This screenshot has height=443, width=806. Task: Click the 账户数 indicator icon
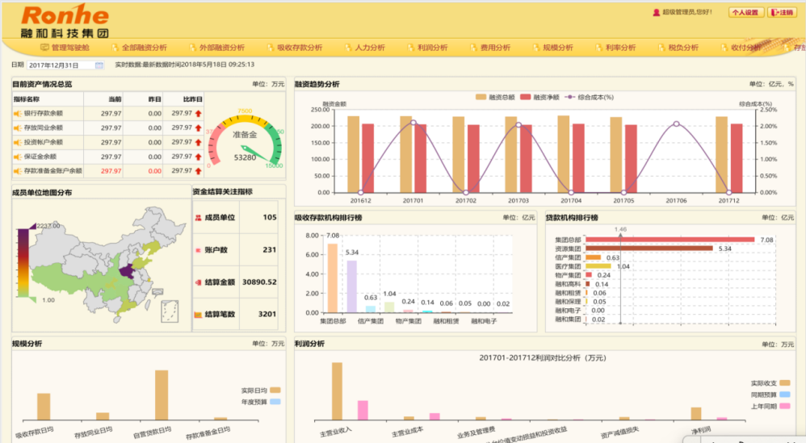click(198, 250)
